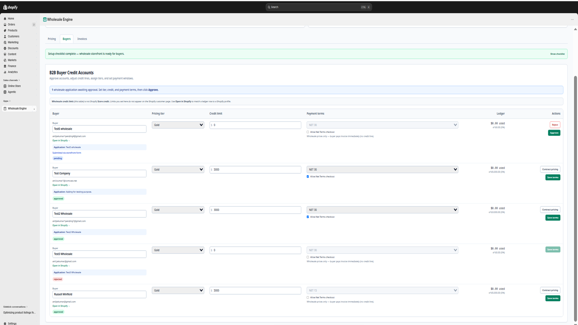Click the scrollbar up arrow
The height and width of the screenshot is (325, 578).
[x=575, y=29]
